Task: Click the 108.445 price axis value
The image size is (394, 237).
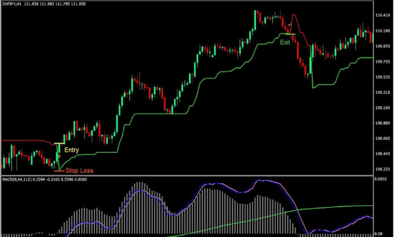Action: pos(382,154)
